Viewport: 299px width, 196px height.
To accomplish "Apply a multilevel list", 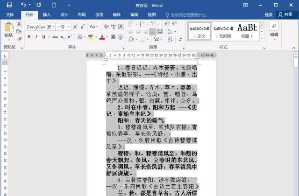I will (153, 24).
